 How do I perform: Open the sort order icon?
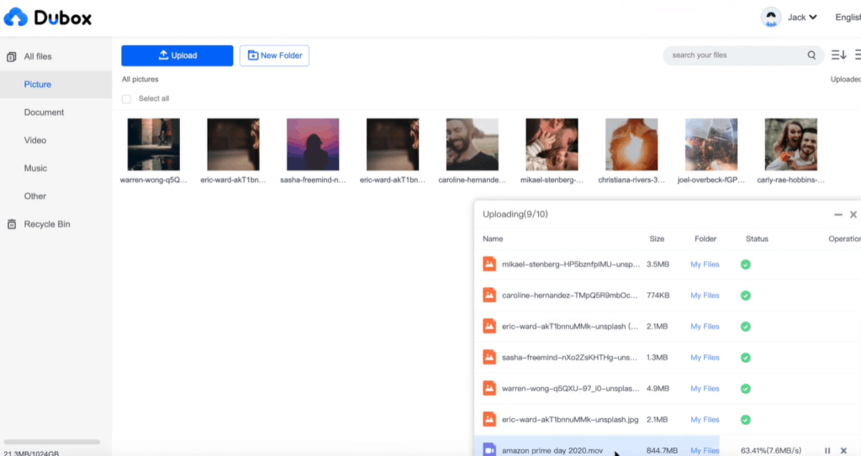838,55
